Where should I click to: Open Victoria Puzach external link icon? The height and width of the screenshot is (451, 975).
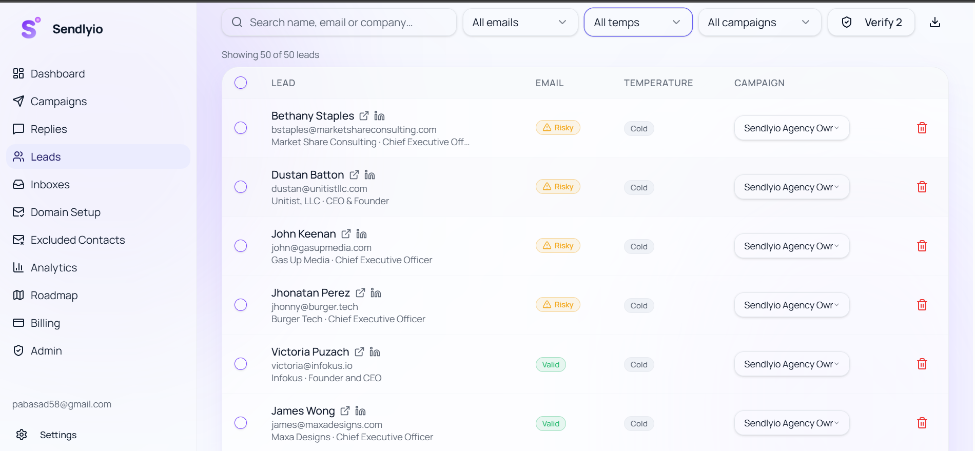(359, 352)
